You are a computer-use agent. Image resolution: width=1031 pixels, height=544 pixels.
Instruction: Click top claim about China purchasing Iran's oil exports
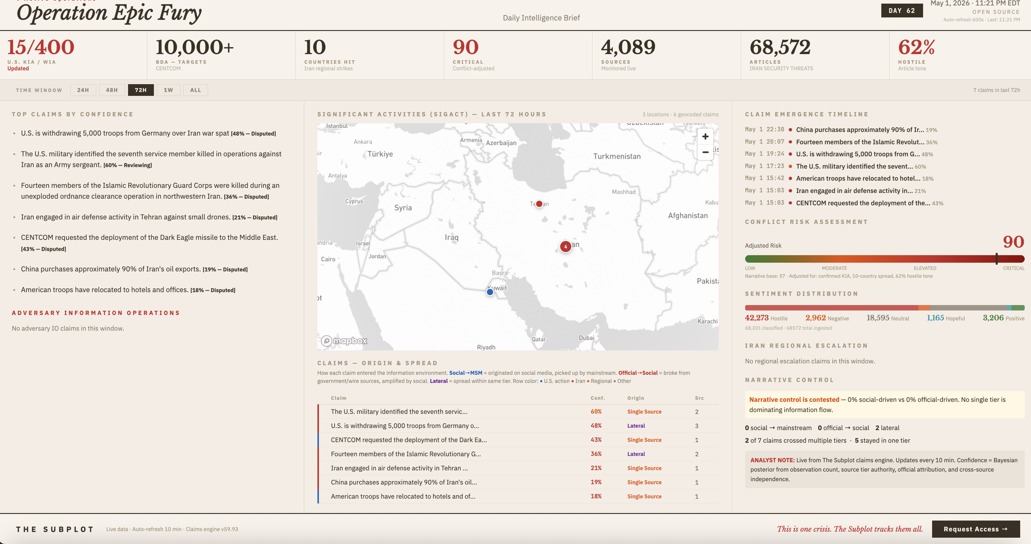coord(134,269)
